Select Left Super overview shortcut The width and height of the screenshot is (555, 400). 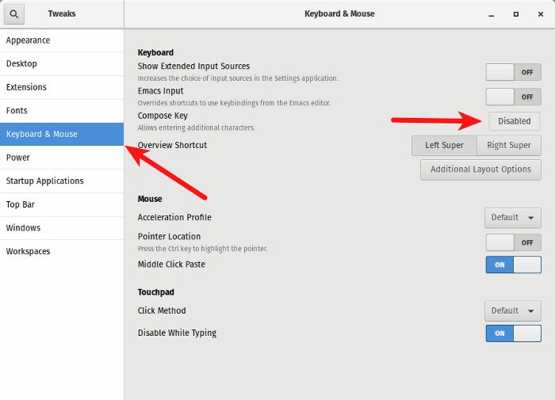[x=444, y=146]
